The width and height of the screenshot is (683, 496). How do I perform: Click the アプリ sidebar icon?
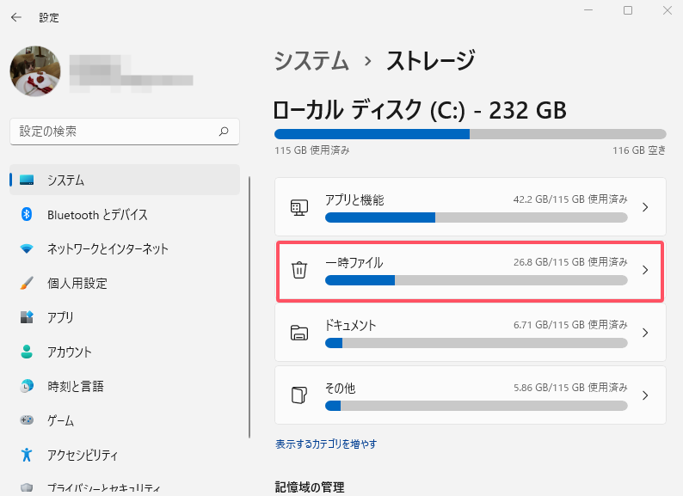27,317
